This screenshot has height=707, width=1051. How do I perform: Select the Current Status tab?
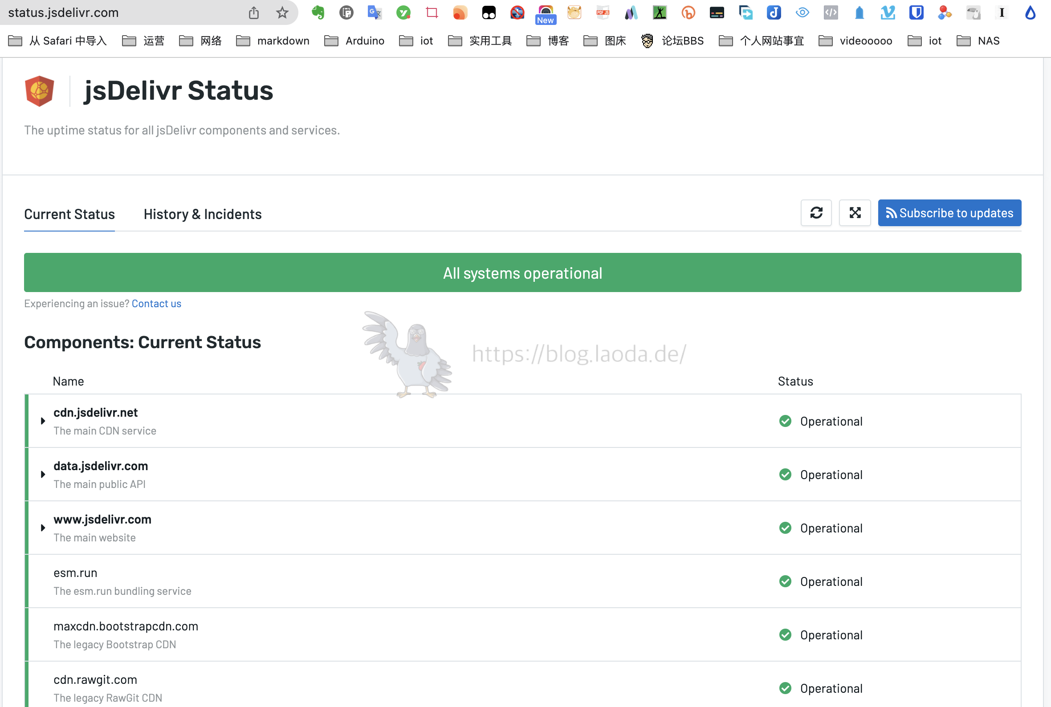tap(69, 214)
